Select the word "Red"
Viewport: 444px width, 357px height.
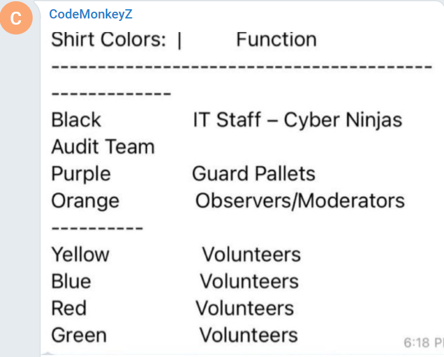pos(69,308)
